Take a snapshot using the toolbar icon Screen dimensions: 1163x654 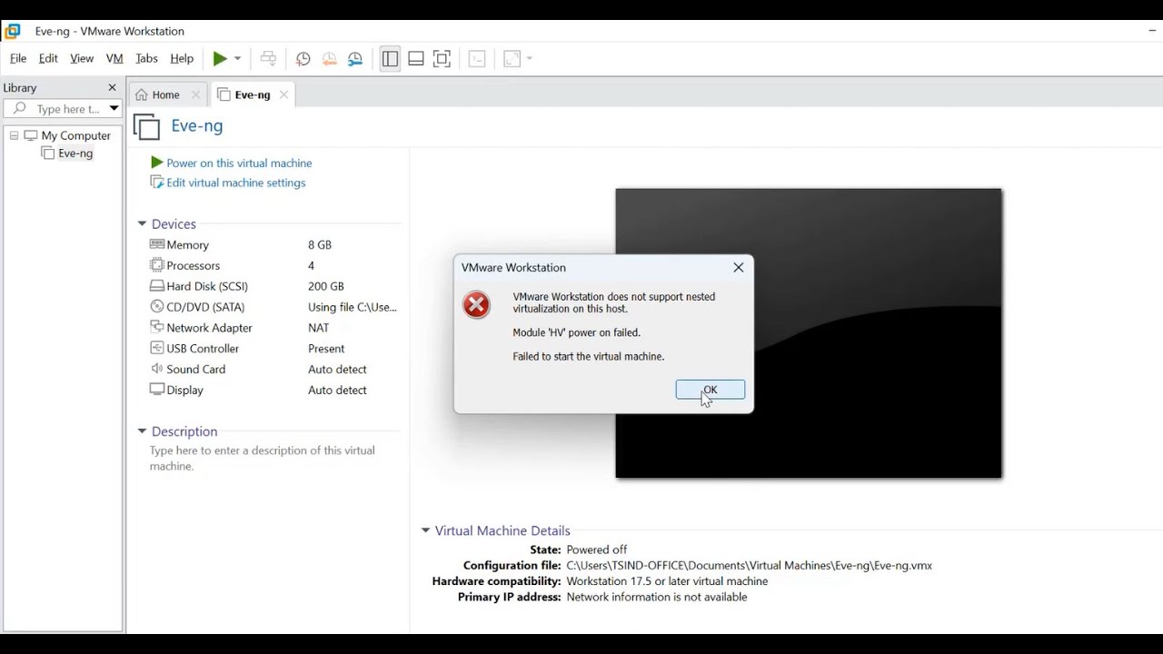303,59
